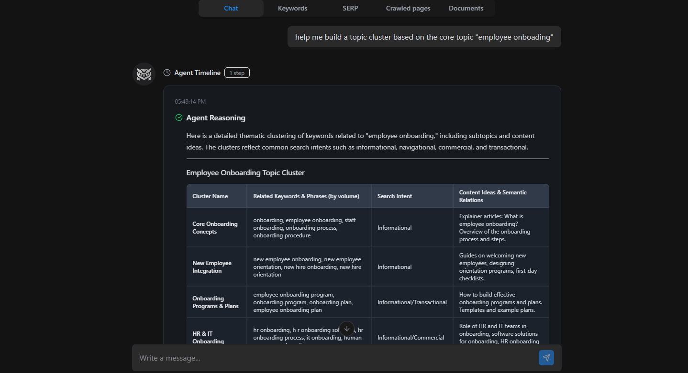Open the Documents tab
Screen dimensions: 688x373
(x=466, y=8)
